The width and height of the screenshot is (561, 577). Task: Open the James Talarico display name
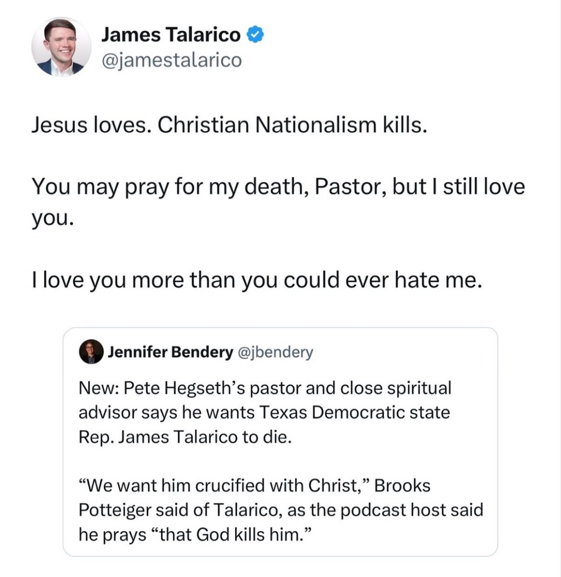point(171,35)
